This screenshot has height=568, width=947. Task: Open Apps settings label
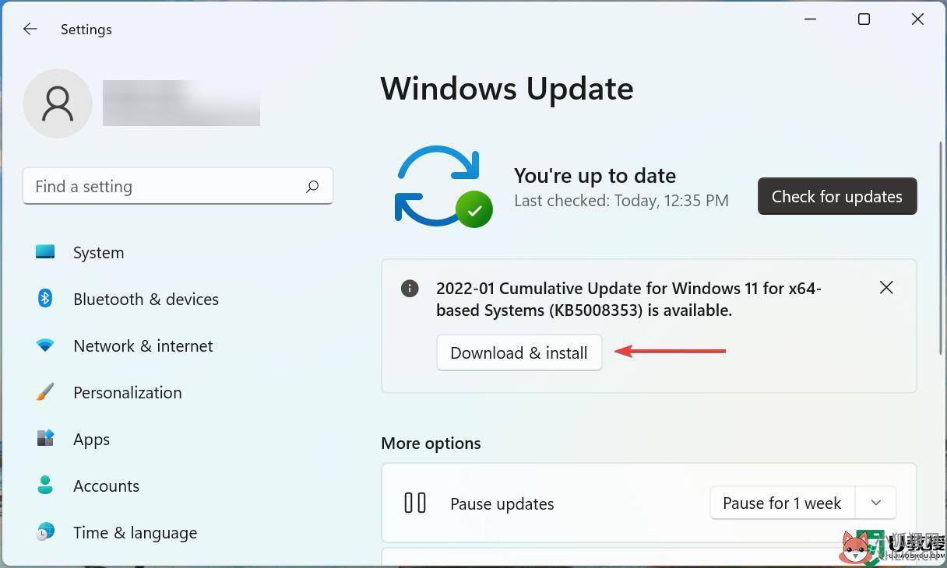coord(91,440)
